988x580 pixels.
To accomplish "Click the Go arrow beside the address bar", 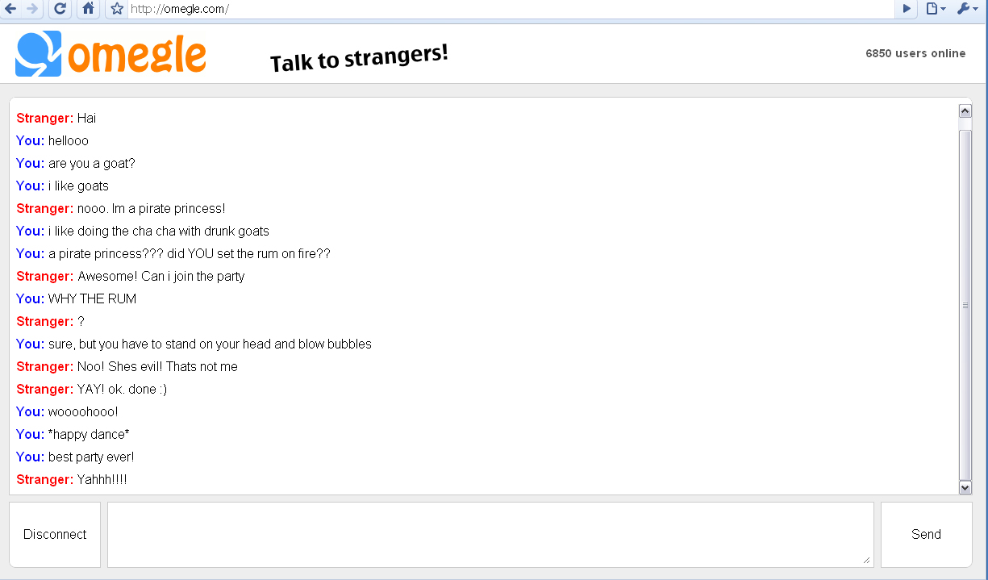I will (907, 9).
